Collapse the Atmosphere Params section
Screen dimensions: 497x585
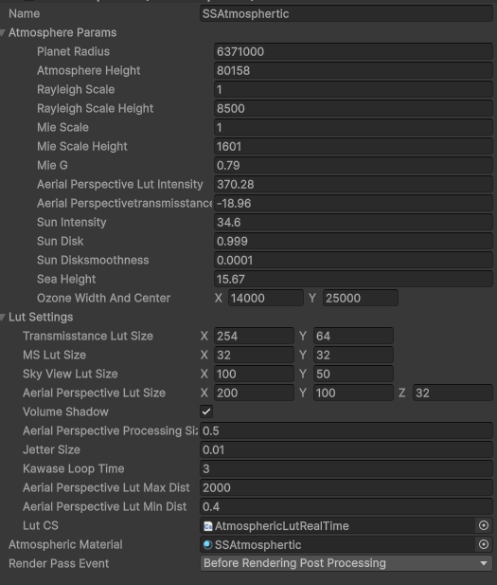click(3, 33)
